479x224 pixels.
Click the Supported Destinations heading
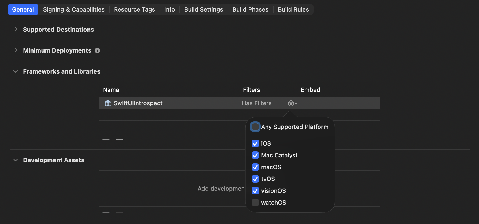pos(58,30)
